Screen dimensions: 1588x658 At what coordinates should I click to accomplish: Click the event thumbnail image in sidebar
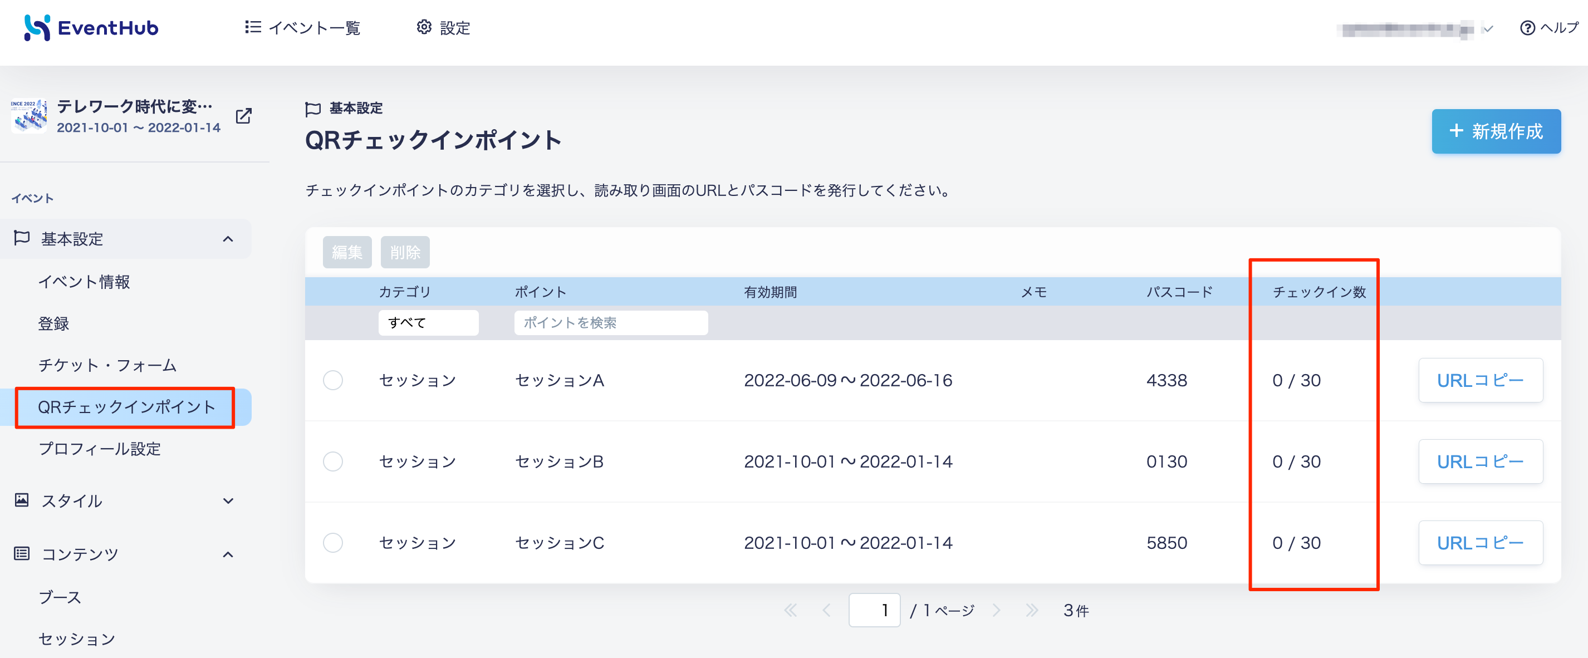29,115
